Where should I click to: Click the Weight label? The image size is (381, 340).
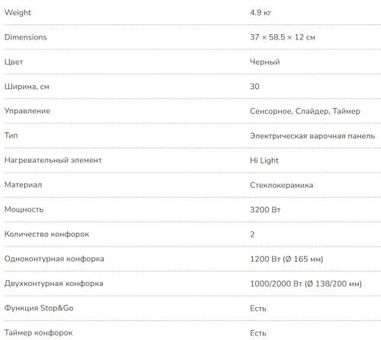[x=18, y=12]
